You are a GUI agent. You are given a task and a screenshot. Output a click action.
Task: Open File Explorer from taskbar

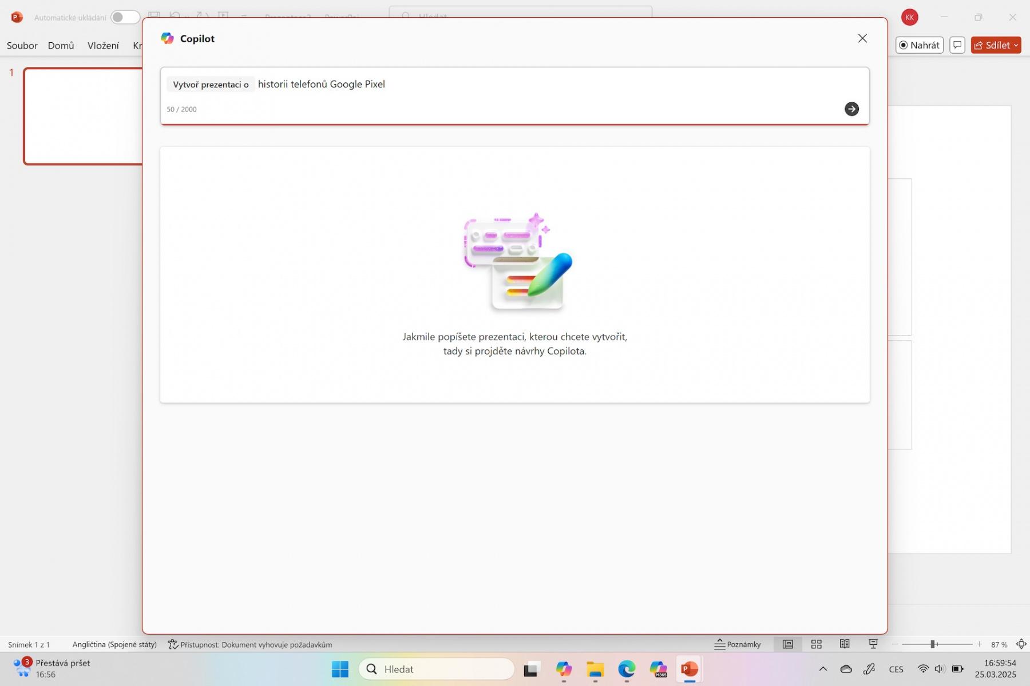[595, 669]
